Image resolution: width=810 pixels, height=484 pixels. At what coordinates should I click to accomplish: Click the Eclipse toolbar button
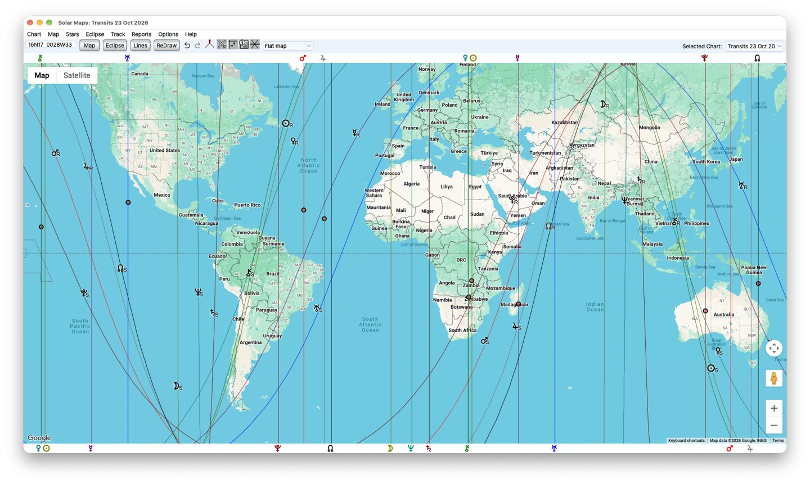coord(115,46)
